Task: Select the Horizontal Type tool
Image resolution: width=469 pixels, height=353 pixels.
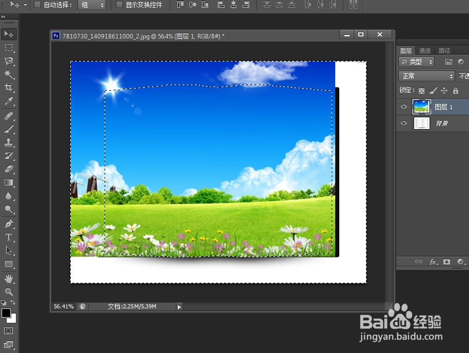Action: coord(9,237)
